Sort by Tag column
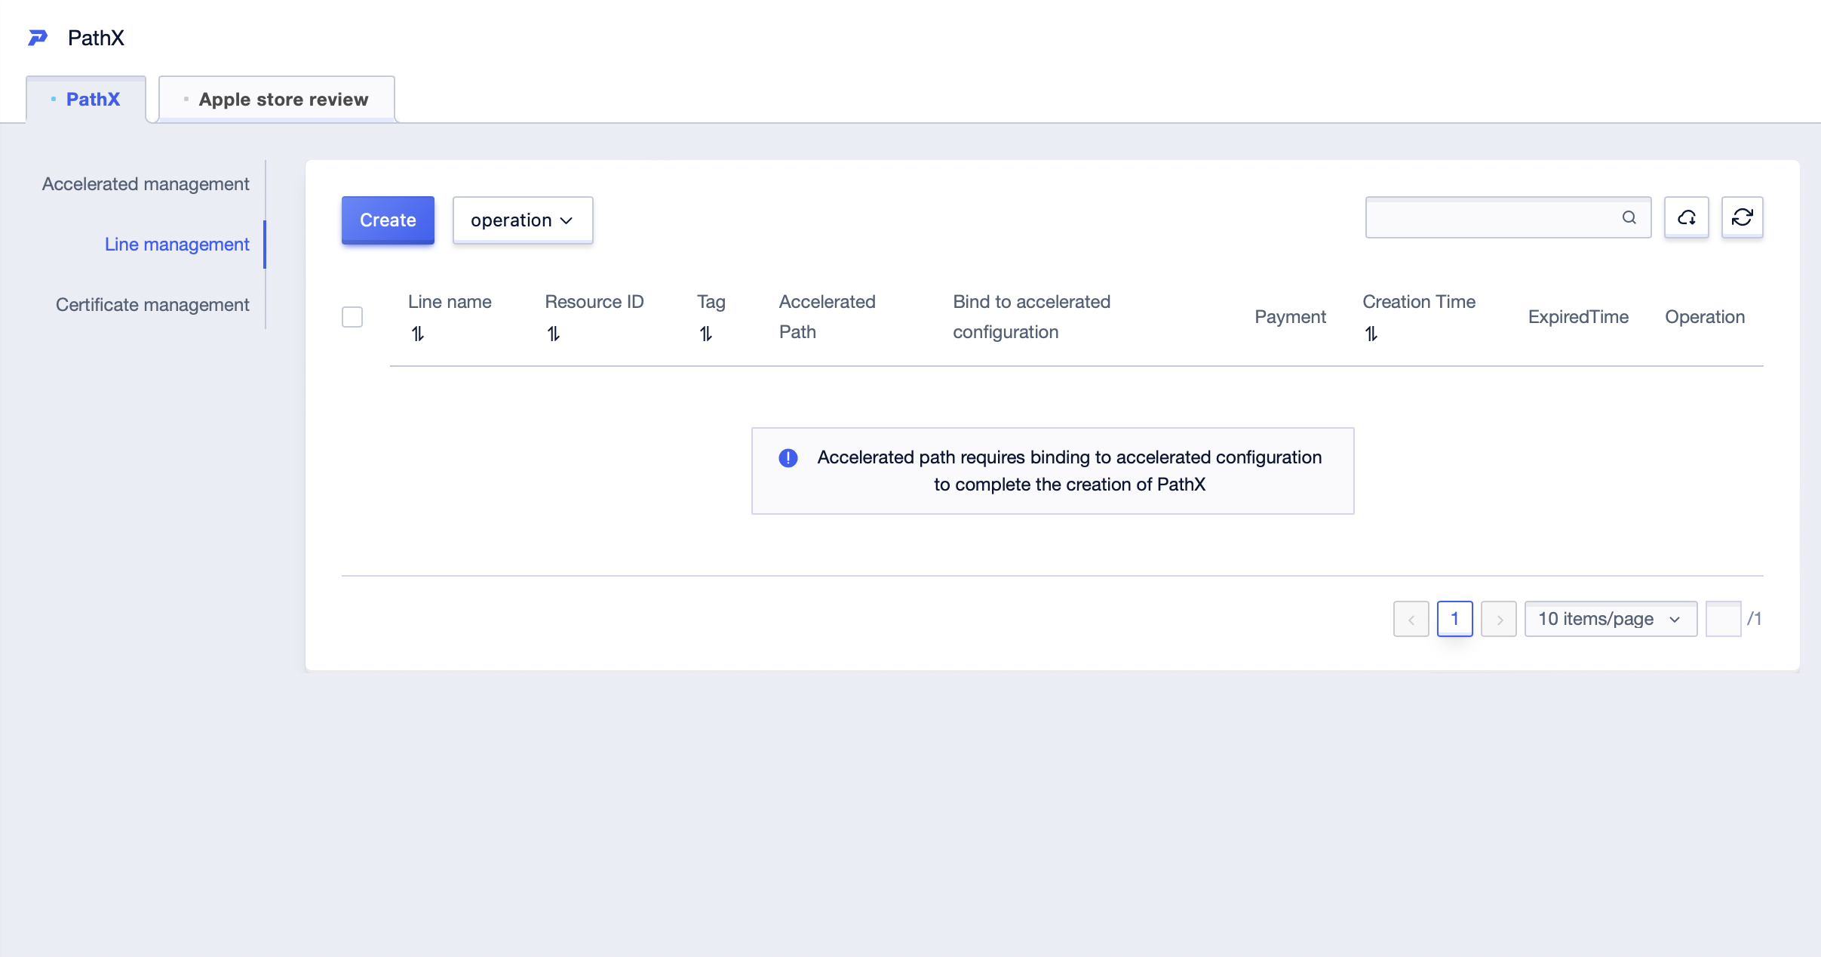 click(706, 334)
